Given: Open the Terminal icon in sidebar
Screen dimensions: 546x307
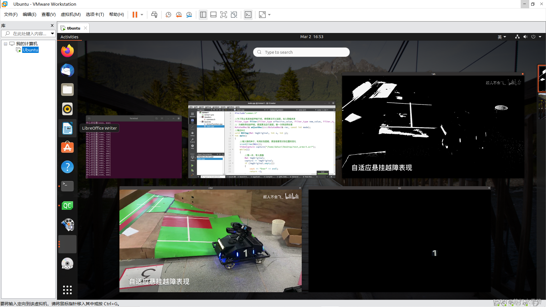Looking at the screenshot, I should coord(67,186).
